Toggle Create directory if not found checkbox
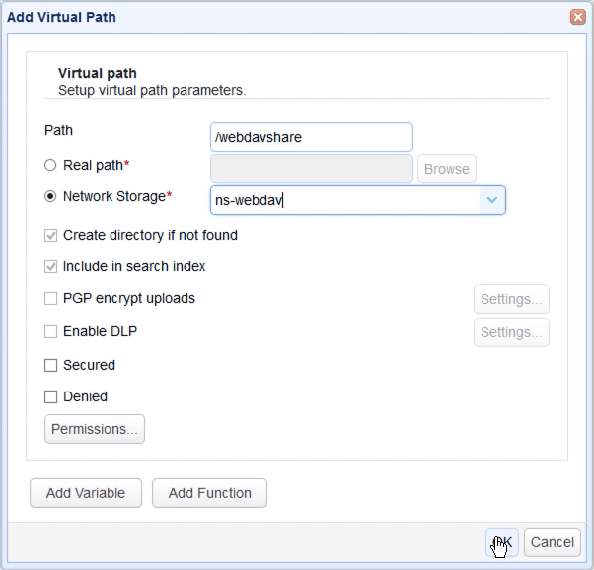 click(x=51, y=236)
